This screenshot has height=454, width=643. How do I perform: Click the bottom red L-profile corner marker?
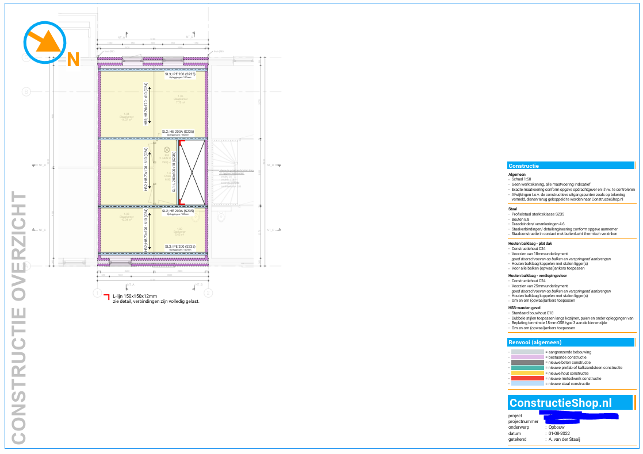tap(181, 201)
